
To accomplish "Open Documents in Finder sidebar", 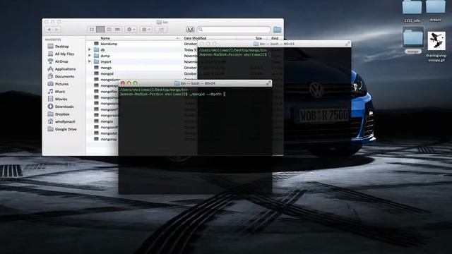I will click(61, 76).
